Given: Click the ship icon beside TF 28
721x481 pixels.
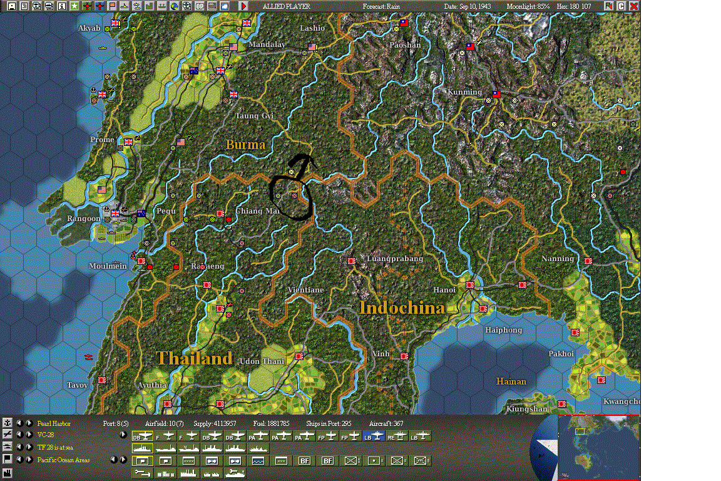Looking at the screenshot, I should click(x=8, y=447).
